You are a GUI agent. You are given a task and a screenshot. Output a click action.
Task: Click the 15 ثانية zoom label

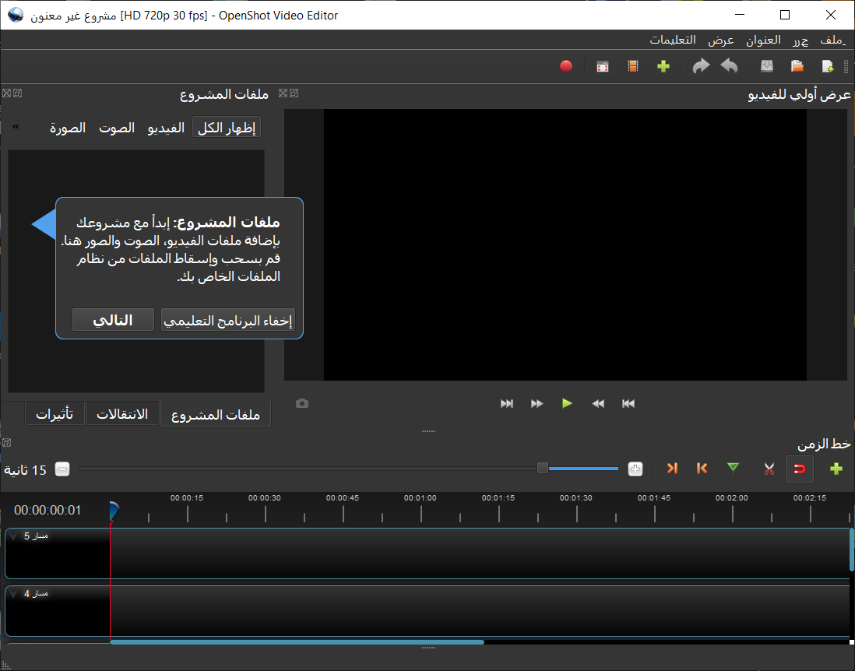click(25, 469)
